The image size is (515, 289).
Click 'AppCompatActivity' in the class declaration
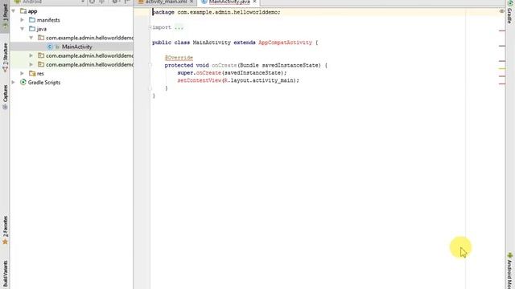tap(285, 43)
